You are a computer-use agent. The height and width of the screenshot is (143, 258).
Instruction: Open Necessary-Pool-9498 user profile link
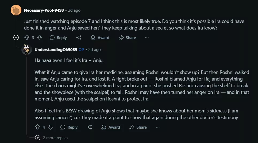click(44, 10)
